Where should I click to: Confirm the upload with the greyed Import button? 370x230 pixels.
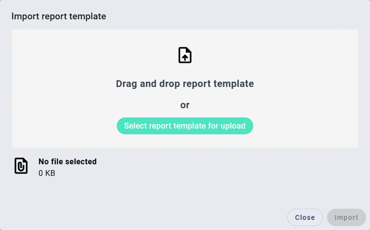[346, 217]
